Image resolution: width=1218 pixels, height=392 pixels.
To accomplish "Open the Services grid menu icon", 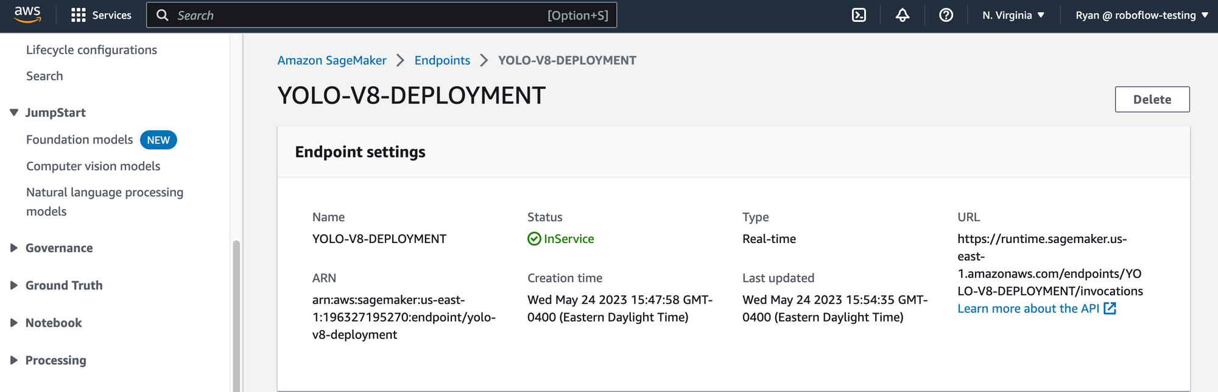I will (79, 15).
